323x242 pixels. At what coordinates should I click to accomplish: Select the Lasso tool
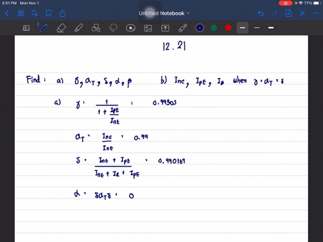click(x=113, y=28)
